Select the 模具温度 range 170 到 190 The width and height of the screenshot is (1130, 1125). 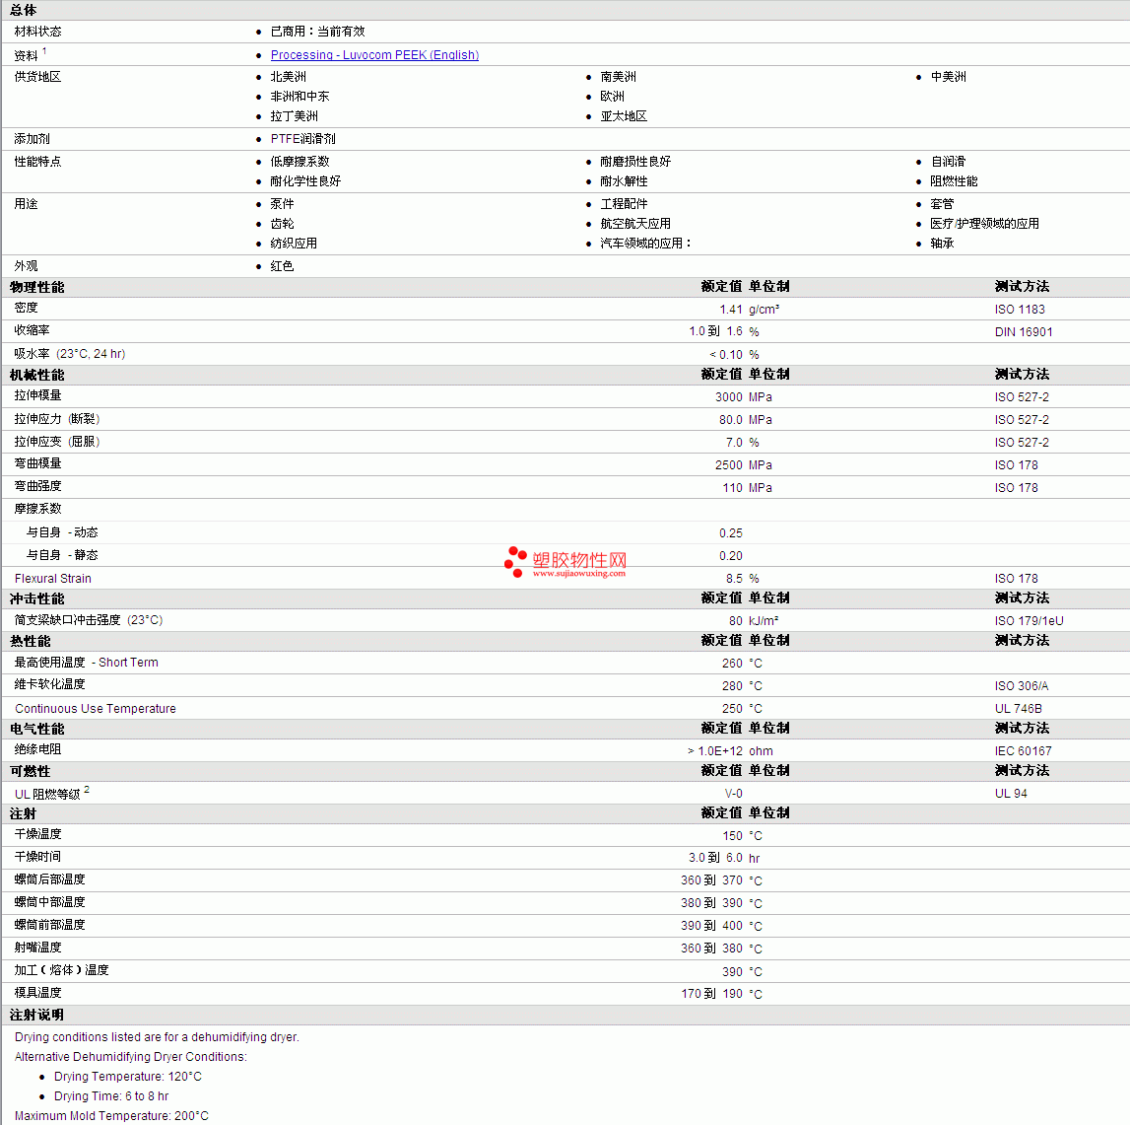712,994
